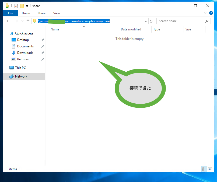The height and width of the screenshot is (182, 217).
Task: Open the File menu
Action: (10, 13)
